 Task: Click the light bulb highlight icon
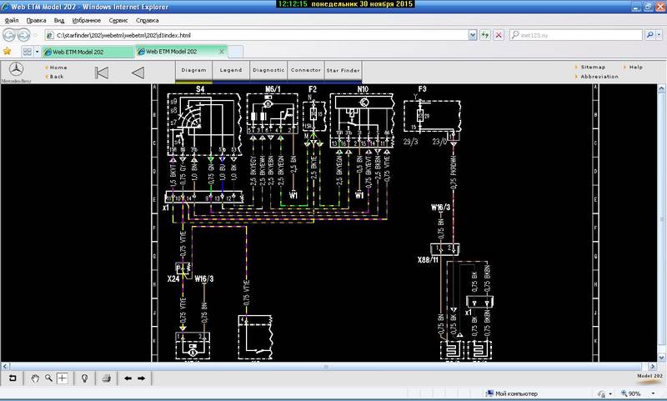84,378
